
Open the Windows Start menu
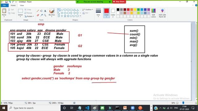point(4,108)
